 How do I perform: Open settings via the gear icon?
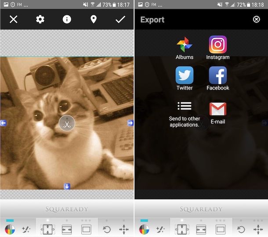[40, 19]
